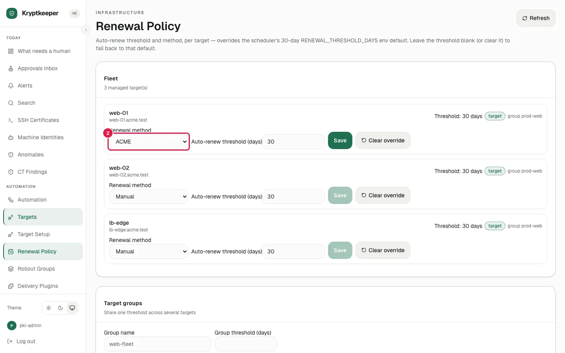Clear override for web-02
This screenshot has height=353, width=565.
coord(383,195)
